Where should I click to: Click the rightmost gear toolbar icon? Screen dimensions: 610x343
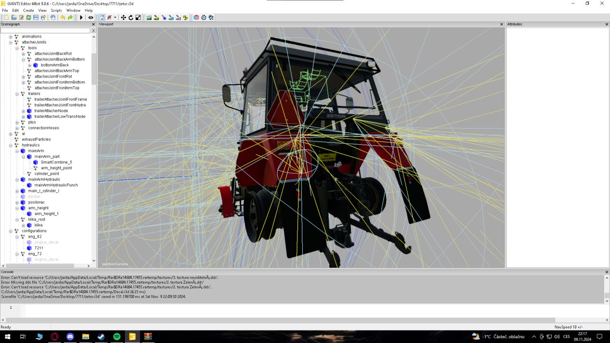coord(211,18)
